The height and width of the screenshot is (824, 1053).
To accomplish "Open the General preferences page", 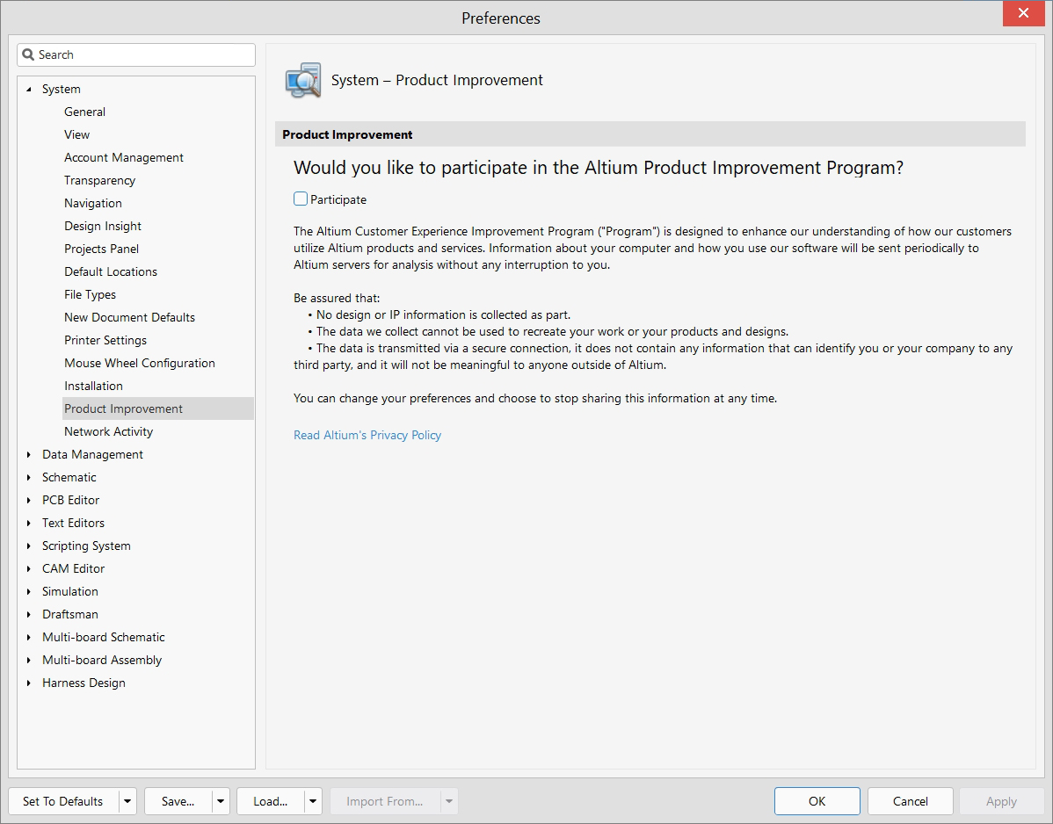I will (84, 112).
